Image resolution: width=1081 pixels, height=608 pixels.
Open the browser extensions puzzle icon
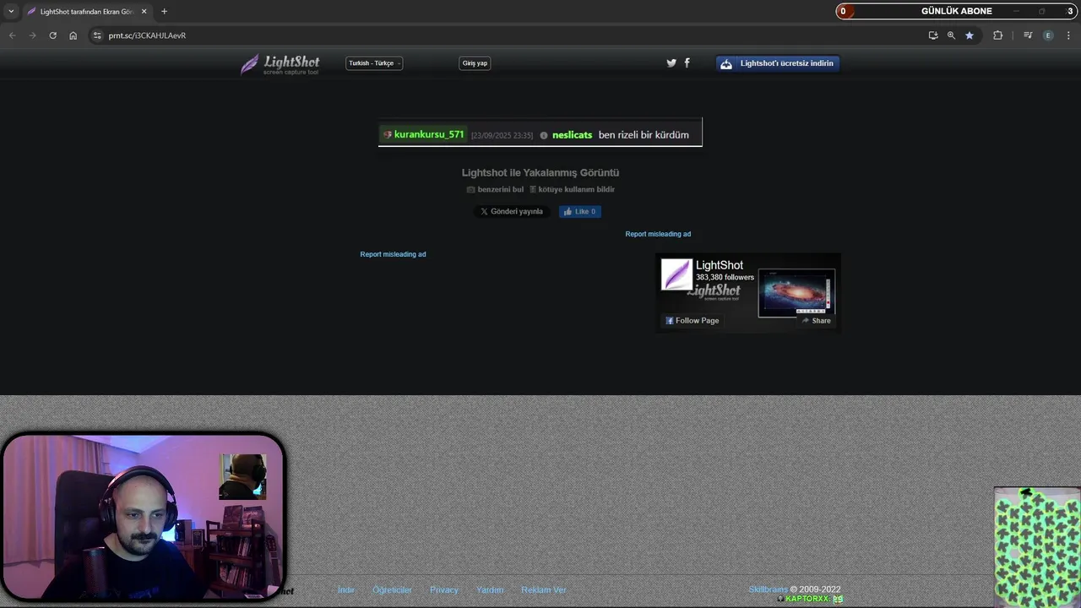[x=997, y=35]
